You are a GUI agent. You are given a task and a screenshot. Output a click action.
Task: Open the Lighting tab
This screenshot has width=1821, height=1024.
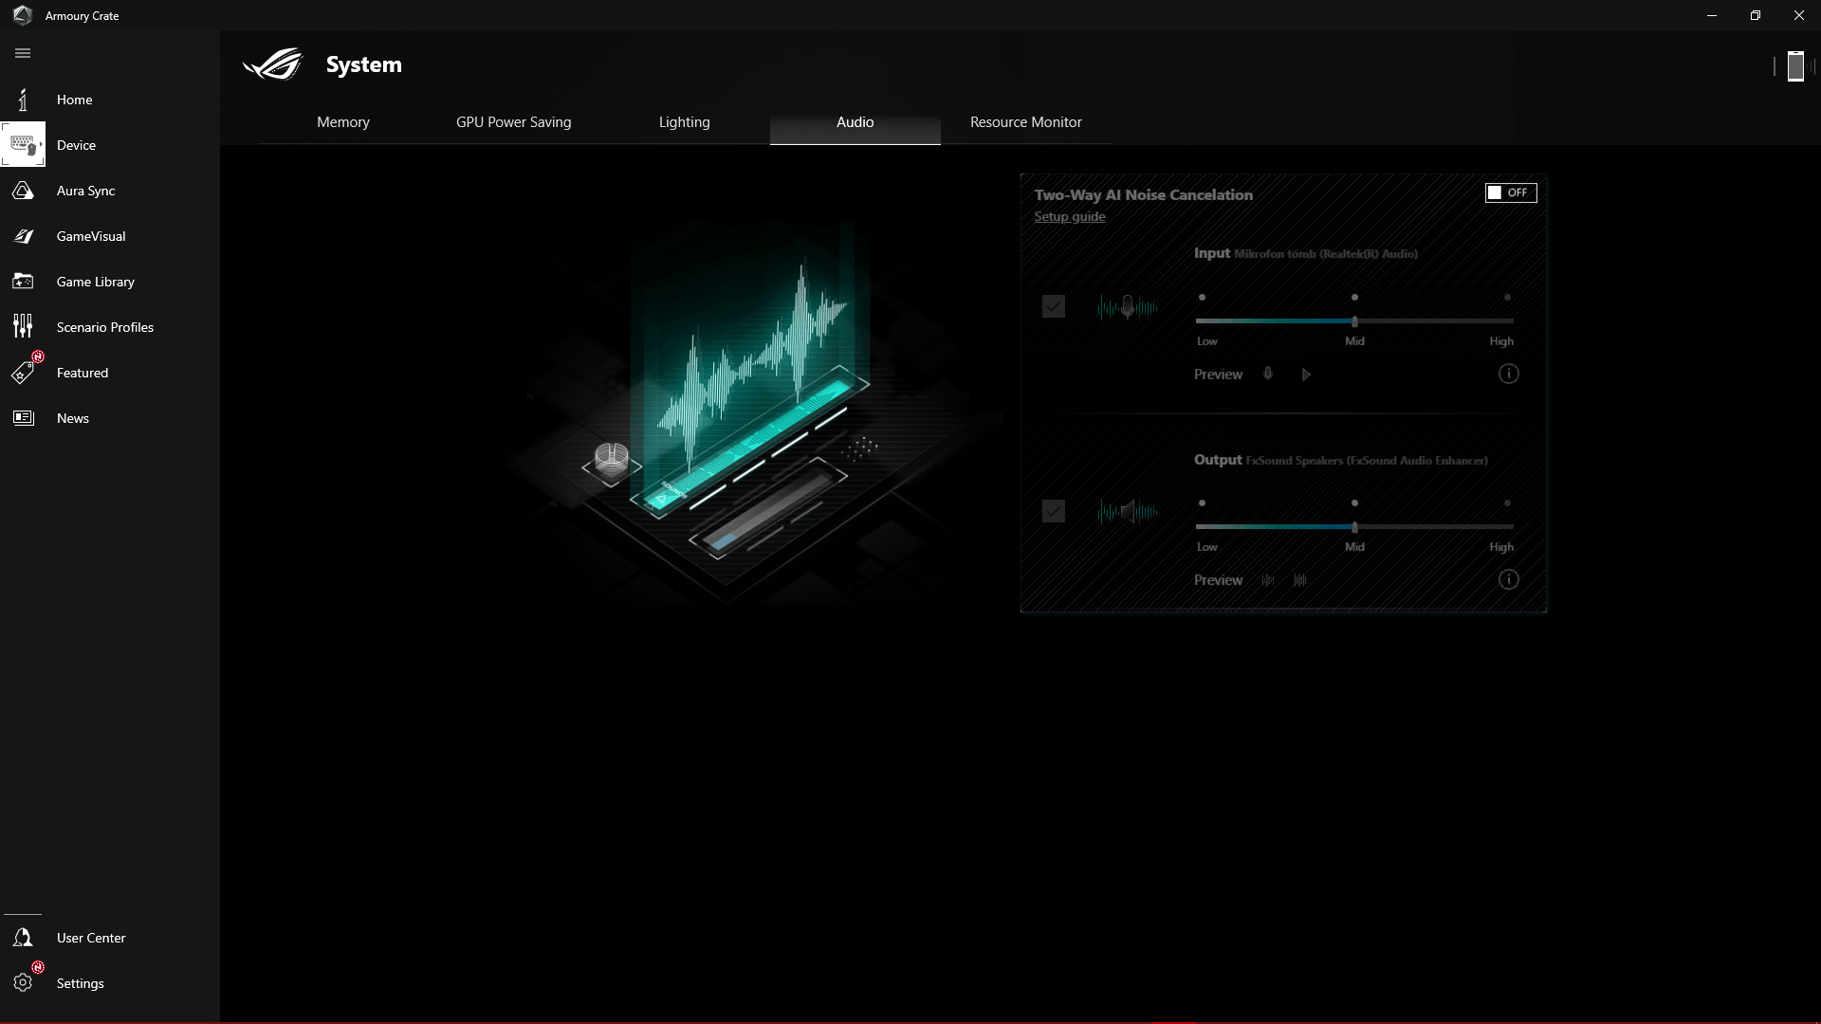[x=685, y=122]
